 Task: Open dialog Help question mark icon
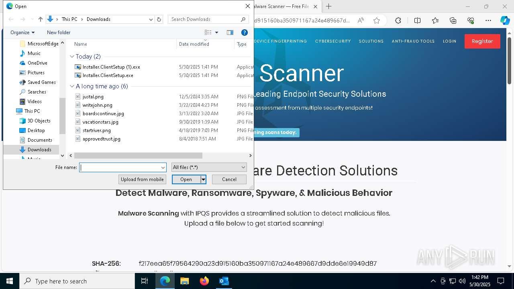(x=244, y=33)
